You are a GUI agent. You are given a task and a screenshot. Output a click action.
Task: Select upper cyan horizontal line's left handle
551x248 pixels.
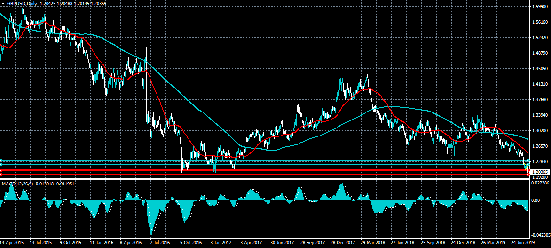pos(1,160)
